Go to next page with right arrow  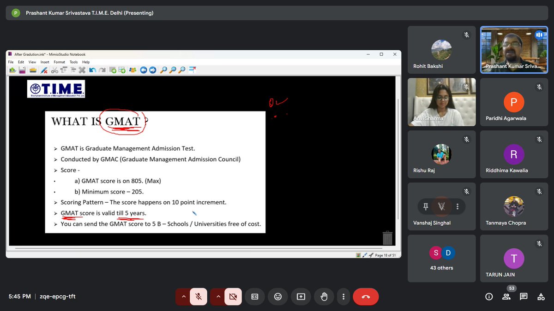(152, 70)
